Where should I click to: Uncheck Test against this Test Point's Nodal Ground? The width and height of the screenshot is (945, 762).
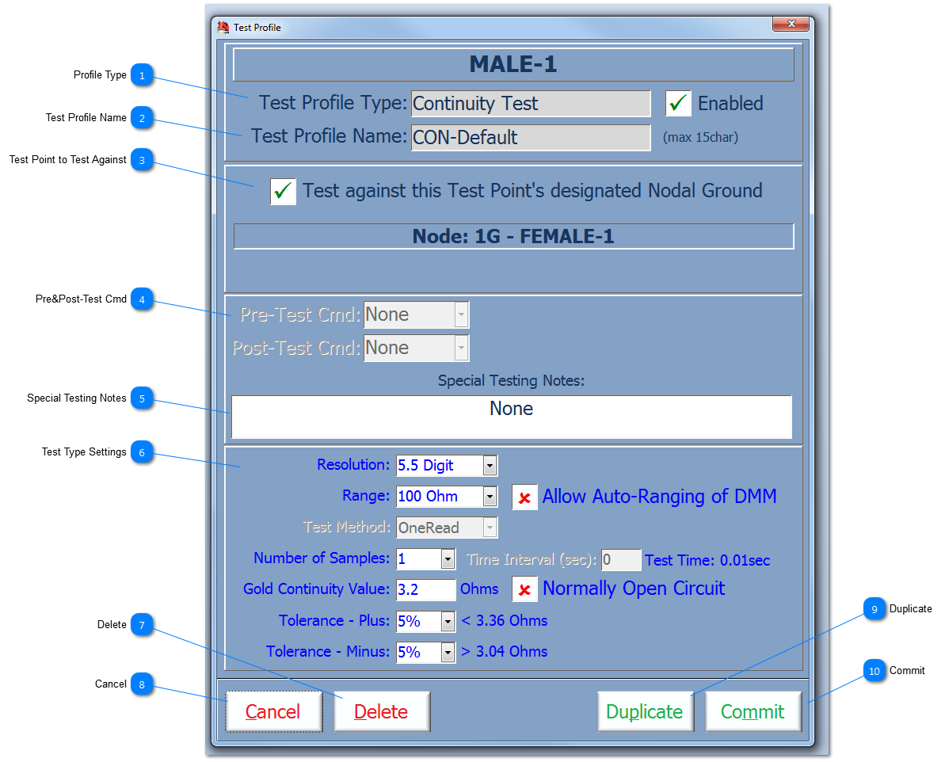coord(283,191)
